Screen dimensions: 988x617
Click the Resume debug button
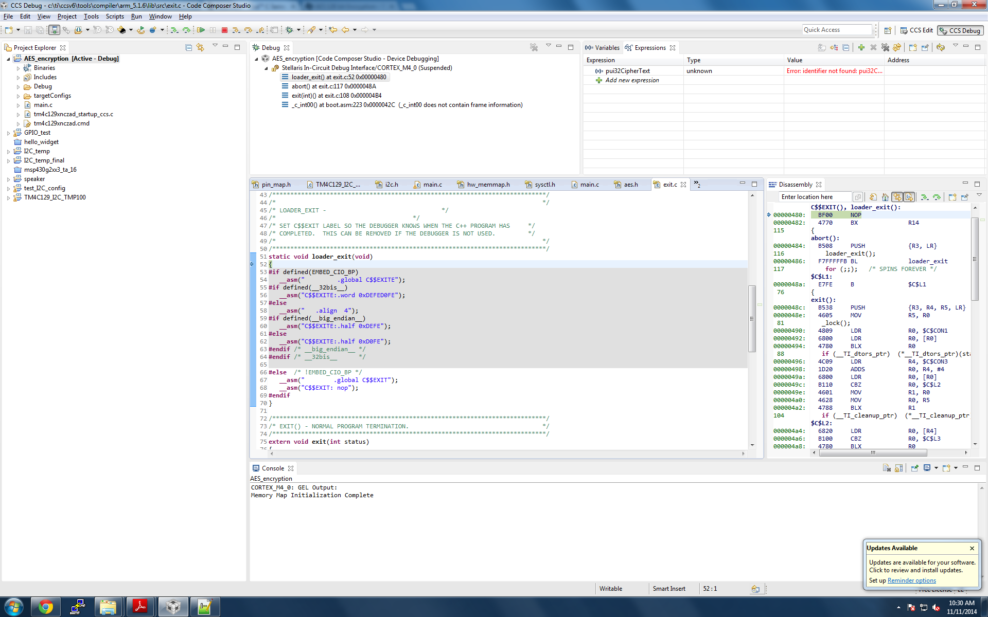201,30
